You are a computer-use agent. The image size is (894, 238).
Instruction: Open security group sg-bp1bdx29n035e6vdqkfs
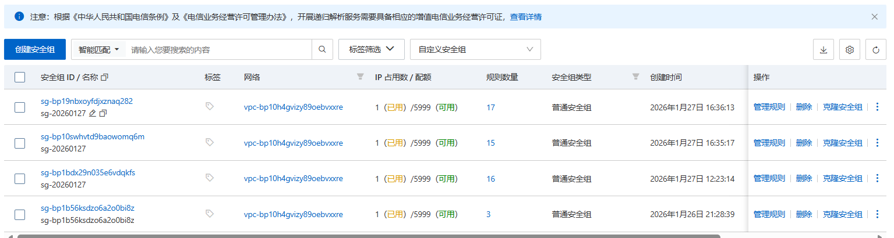point(88,172)
